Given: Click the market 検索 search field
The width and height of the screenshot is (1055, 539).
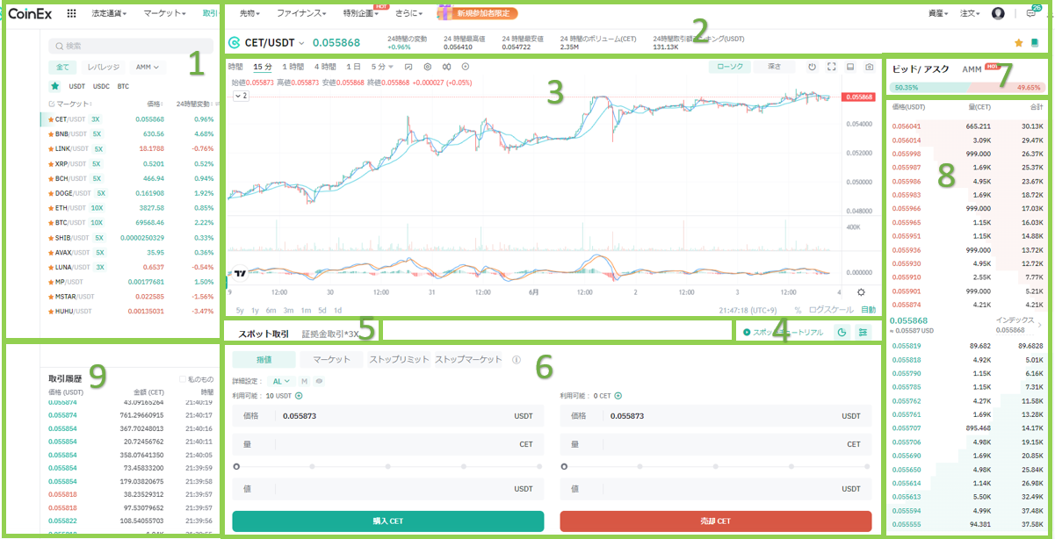Looking at the screenshot, I should tap(131, 46).
